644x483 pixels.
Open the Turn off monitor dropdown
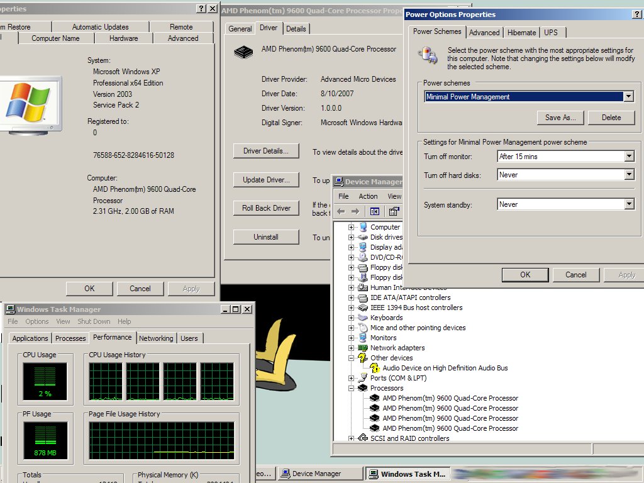(629, 156)
